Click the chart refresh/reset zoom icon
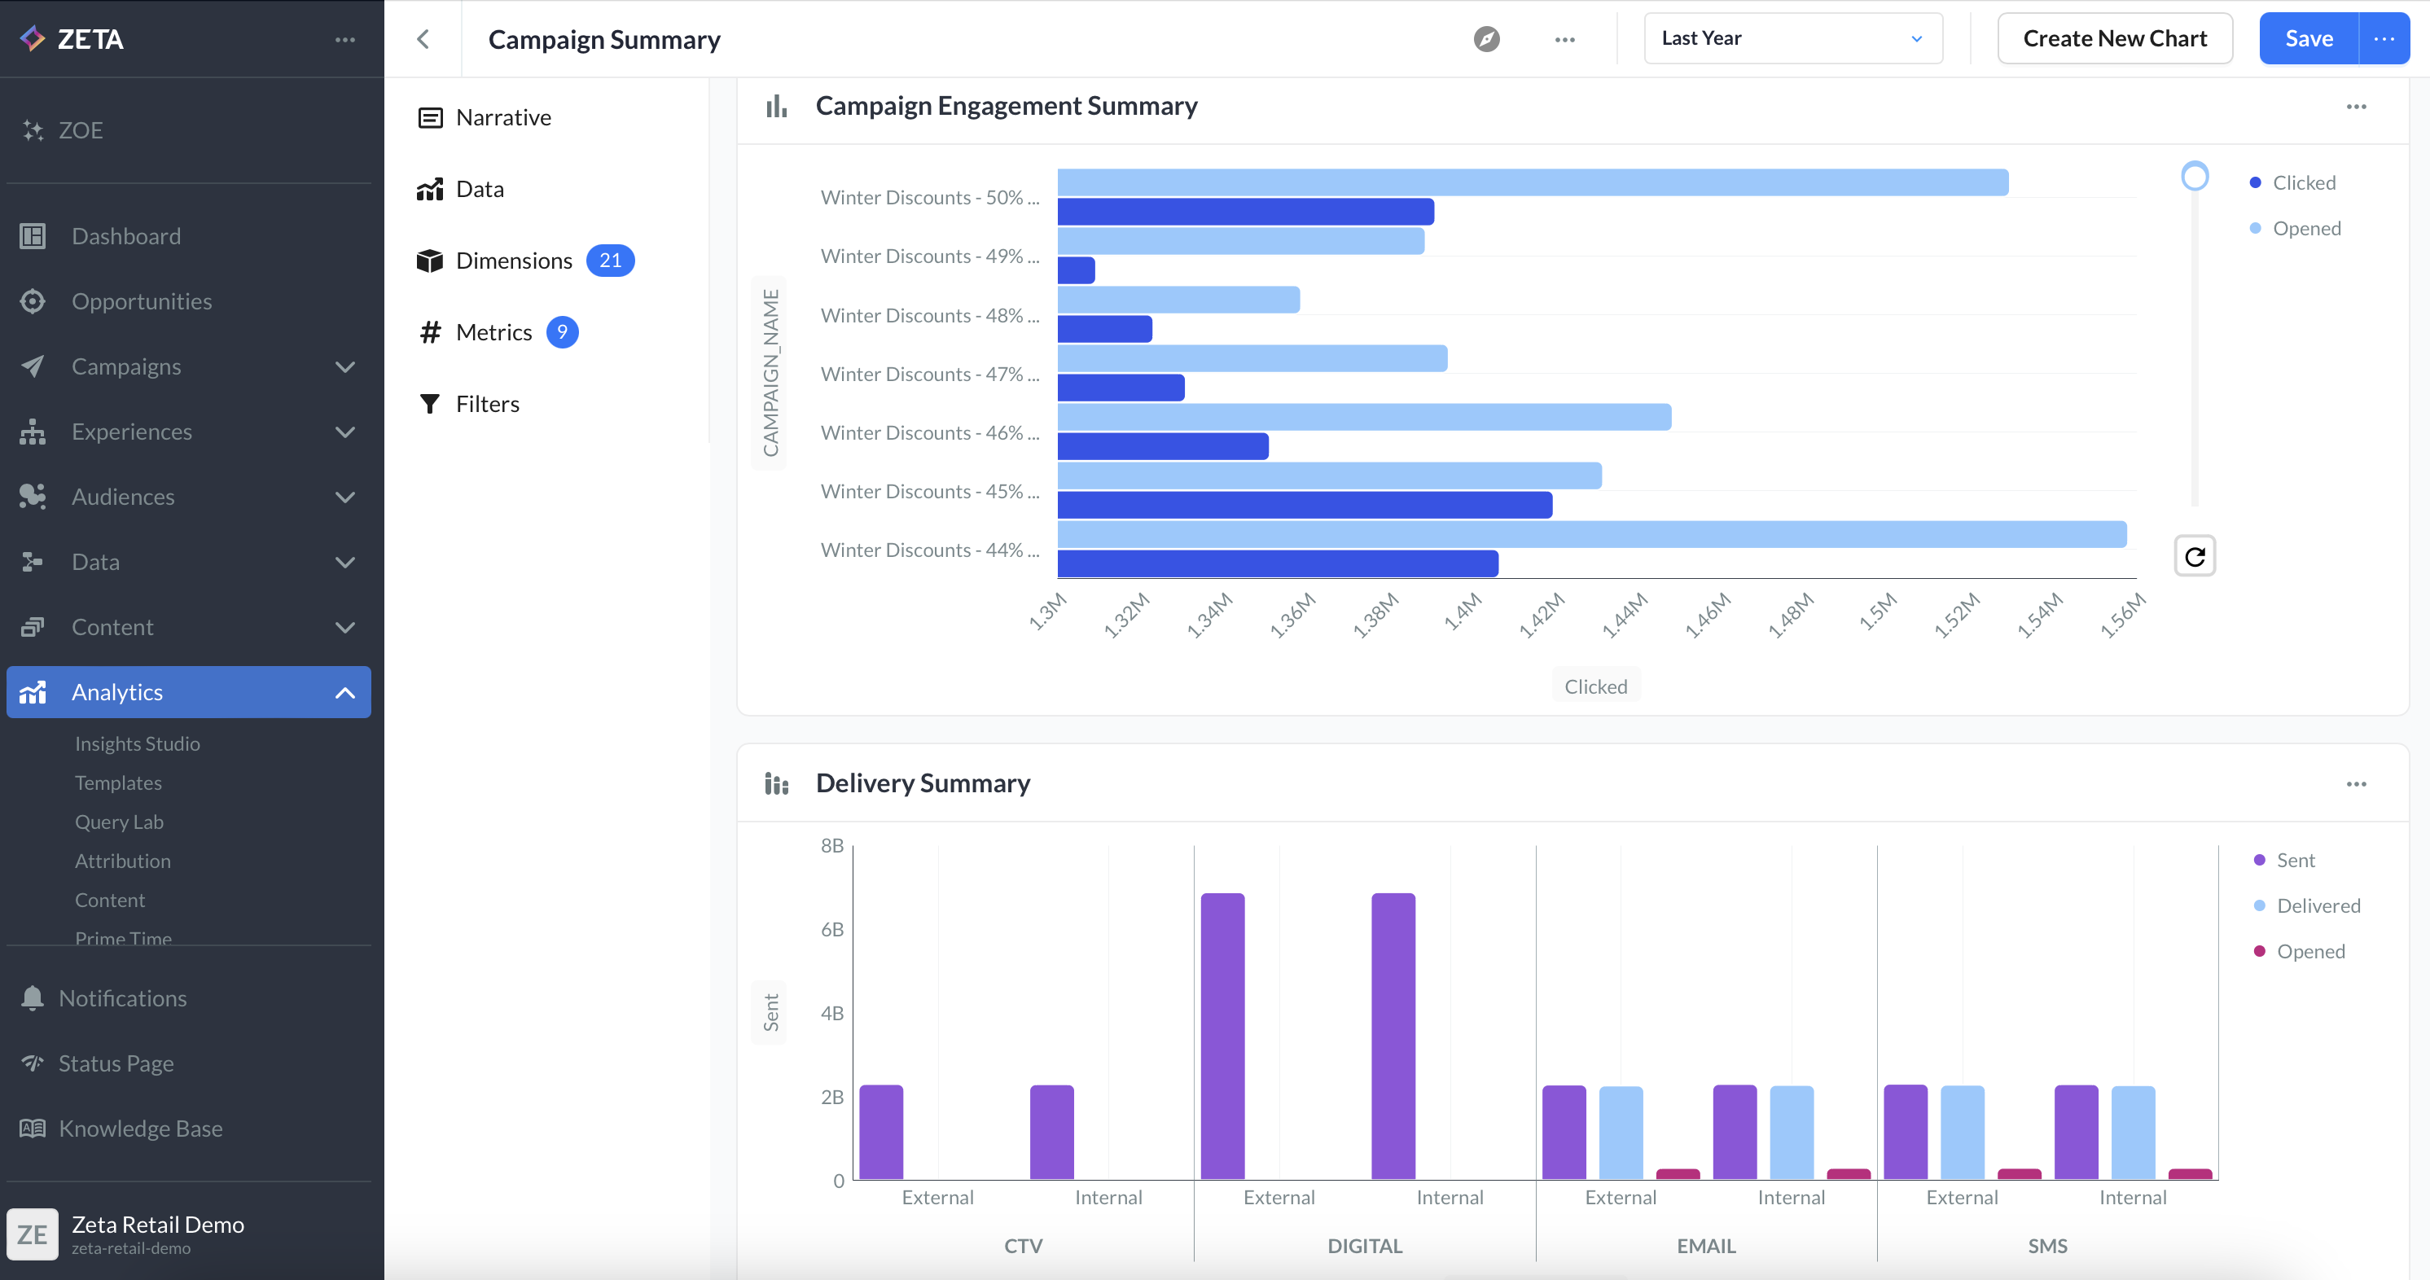2430x1280 pixels. 2194,556
